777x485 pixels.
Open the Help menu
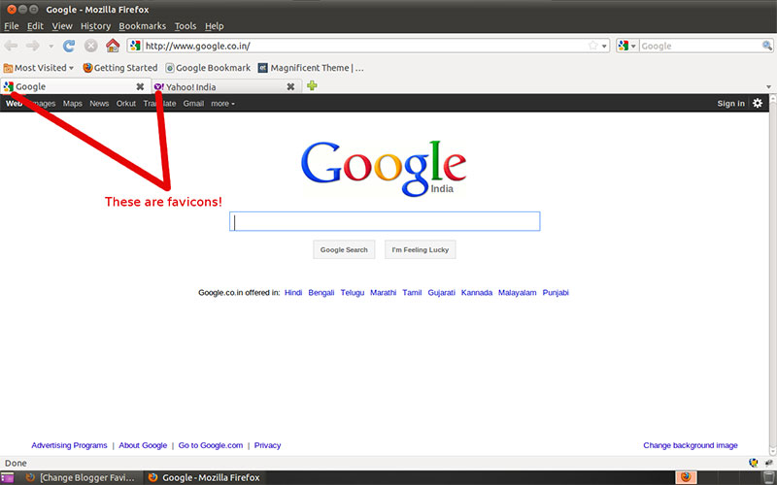click(x=214, y=26)
